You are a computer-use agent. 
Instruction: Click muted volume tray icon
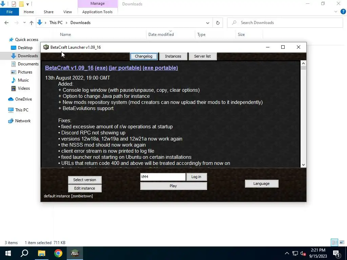tap(303, 253)
